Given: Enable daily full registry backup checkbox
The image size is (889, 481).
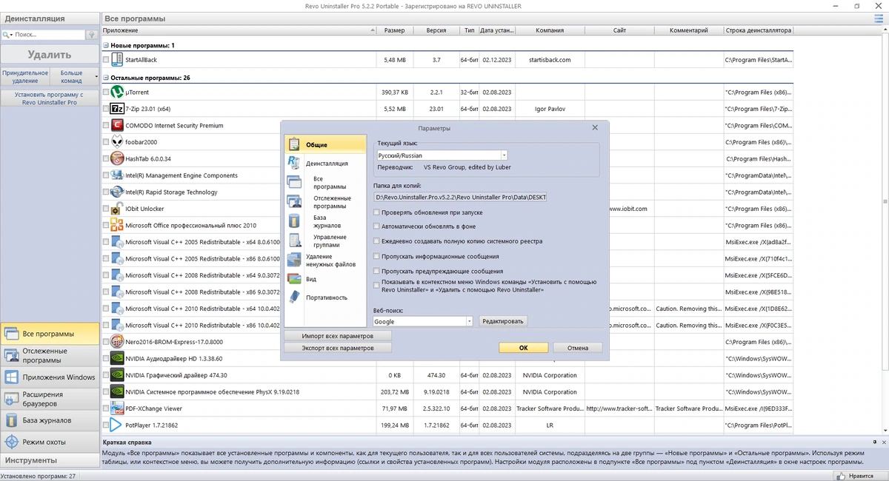Looking at the screenshot, I should point(376,241).
